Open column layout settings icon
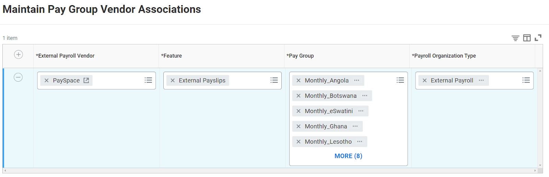The height and width of the screenshot is (177, 549). pyautogui.click(x=527, y=38)
